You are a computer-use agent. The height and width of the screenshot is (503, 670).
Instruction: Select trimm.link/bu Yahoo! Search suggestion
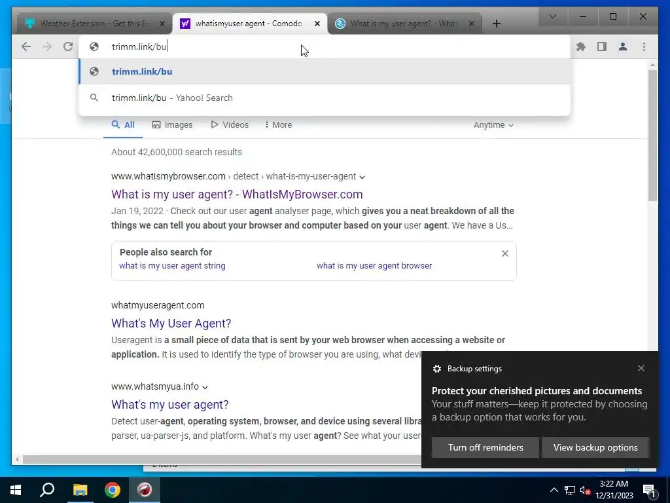[325, 98]
